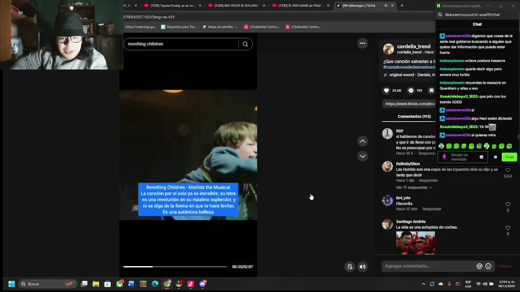Click the heart-eyes rainbow emote in Kick chat

(x=509, y=146)
